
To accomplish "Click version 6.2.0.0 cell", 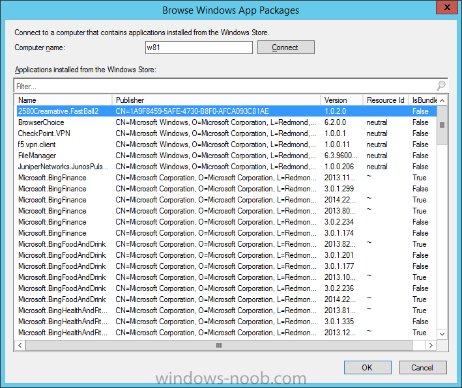I will coord(336,122).
